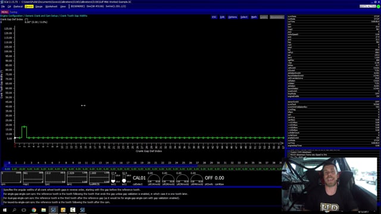Launch Chrome from the taskbar
This screenshot has width=381, height=214.
pyautogui.click(x=34, y=210)
